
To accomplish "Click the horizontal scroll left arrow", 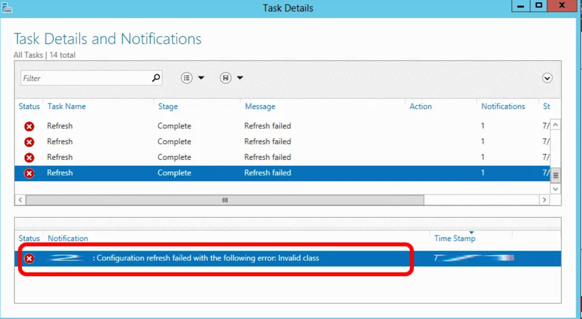I will click(20, 200).
